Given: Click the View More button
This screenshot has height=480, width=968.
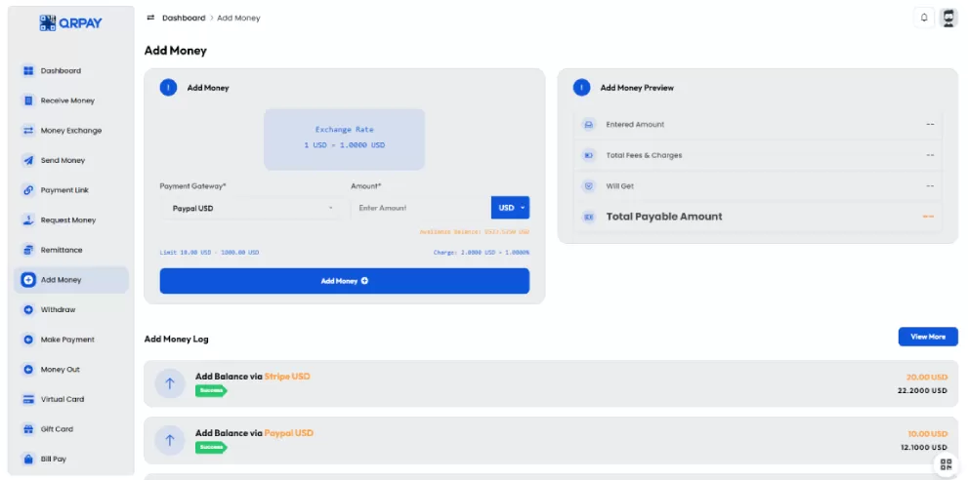Looking at the screenshot, I should click(x=927, y=337).
